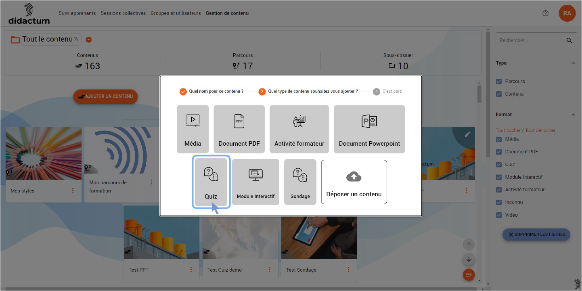Open Sessions collectives menu
Screen dimensions: 582x291
[x=123, y=13]
